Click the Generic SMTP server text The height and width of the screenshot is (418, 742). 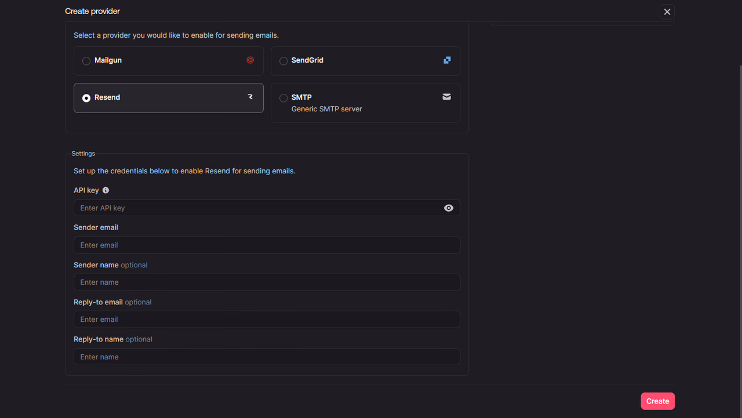[x=326, y=109]
